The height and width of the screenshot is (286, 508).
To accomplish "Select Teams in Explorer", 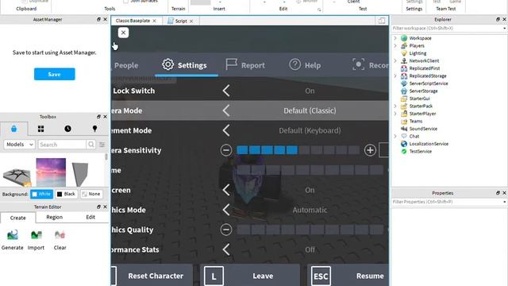I will tap(415, 122).
